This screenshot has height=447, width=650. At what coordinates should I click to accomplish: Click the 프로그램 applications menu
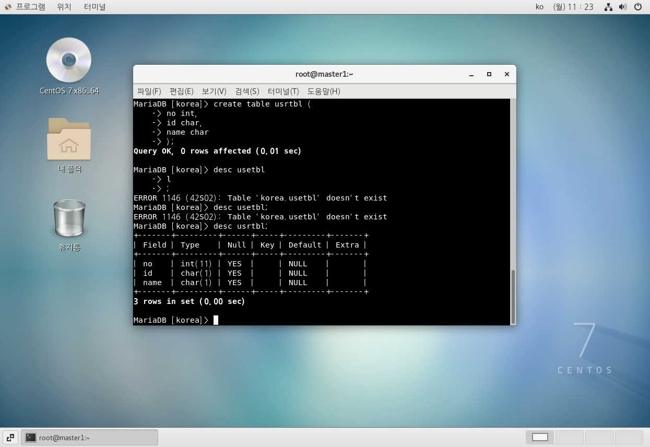click(25, 7)
